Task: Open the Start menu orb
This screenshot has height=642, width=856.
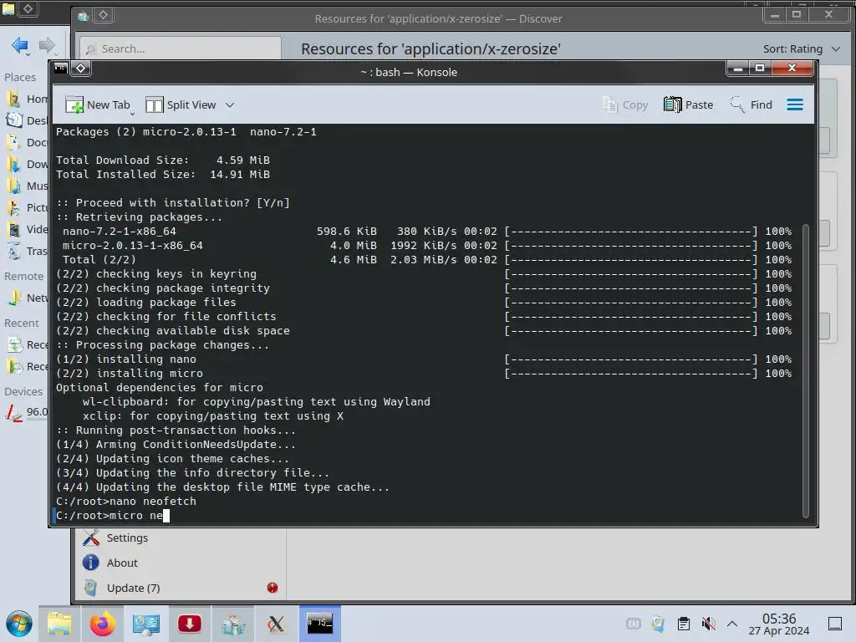Action: 18,624
